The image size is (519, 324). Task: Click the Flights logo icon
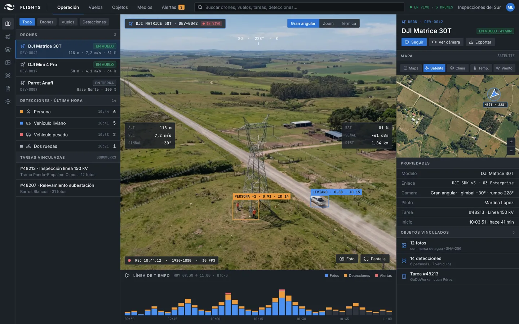(x=9, y=7)
